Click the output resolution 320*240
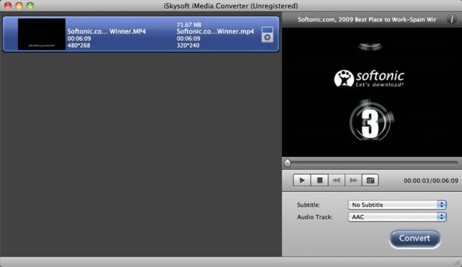Screen dimensions: 462x267 [188, 45]
